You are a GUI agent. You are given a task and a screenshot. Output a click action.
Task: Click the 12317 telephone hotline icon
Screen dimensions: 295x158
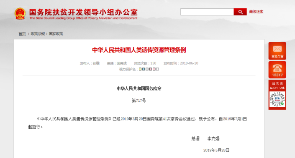pyautogui.click(x=277, y=70)
